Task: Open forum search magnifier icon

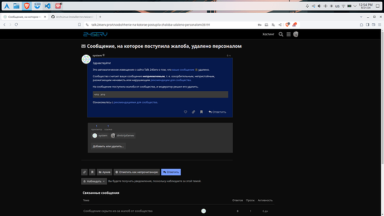Action: click(x=281, y=35)
